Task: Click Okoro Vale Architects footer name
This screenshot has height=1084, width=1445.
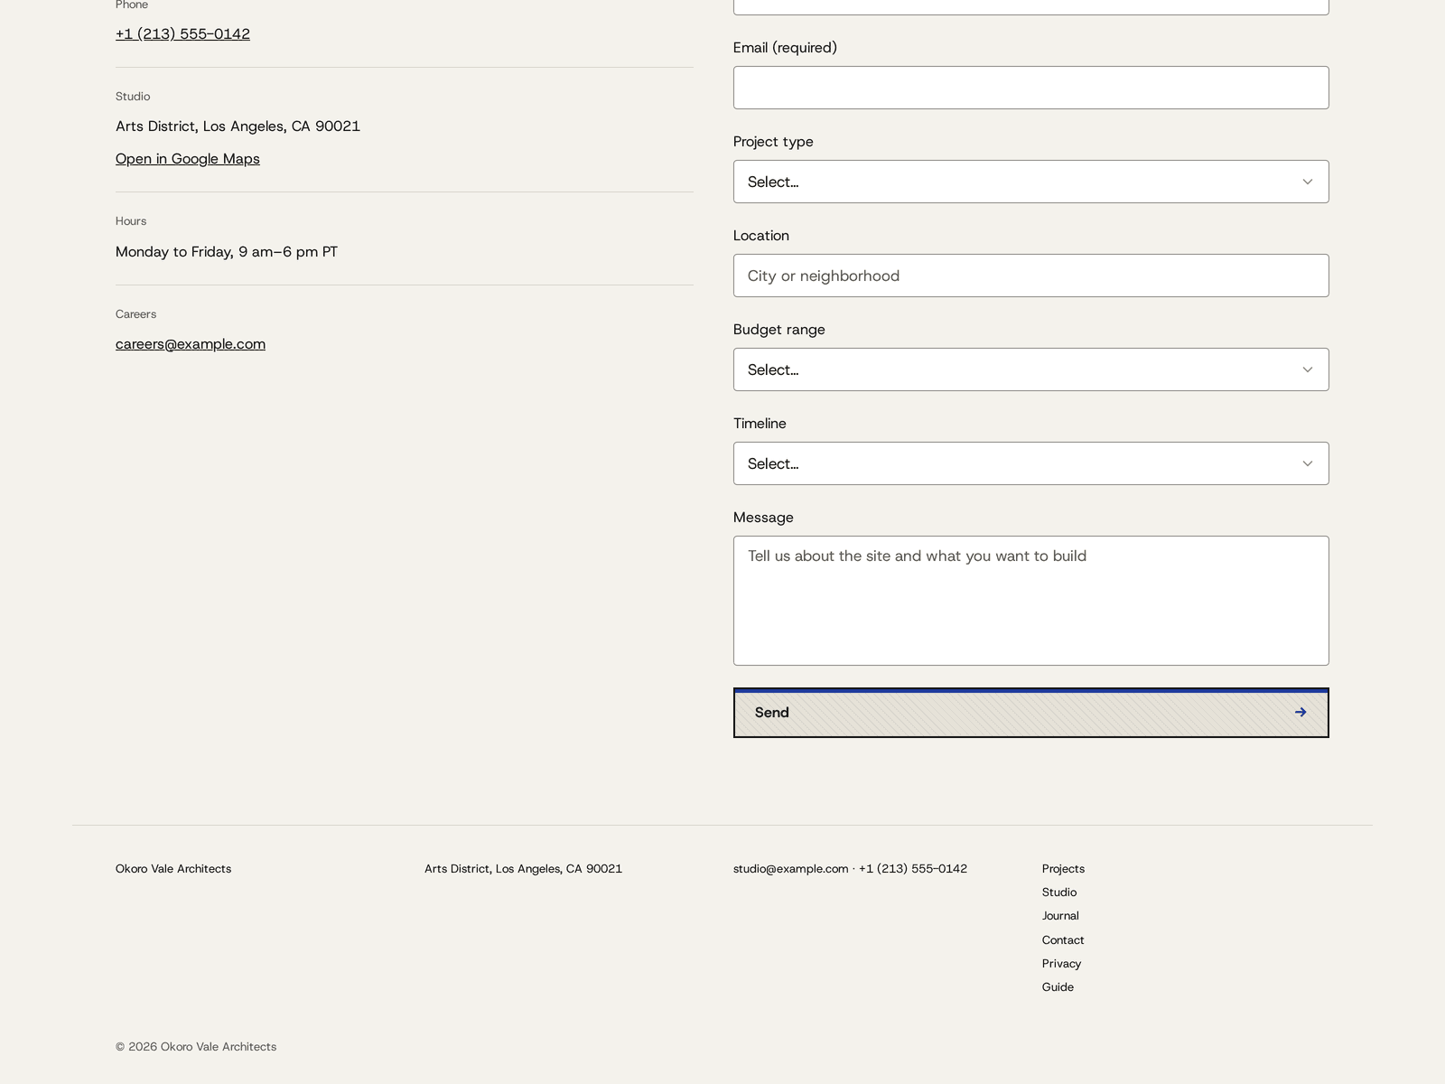Action: click(173, 869)
